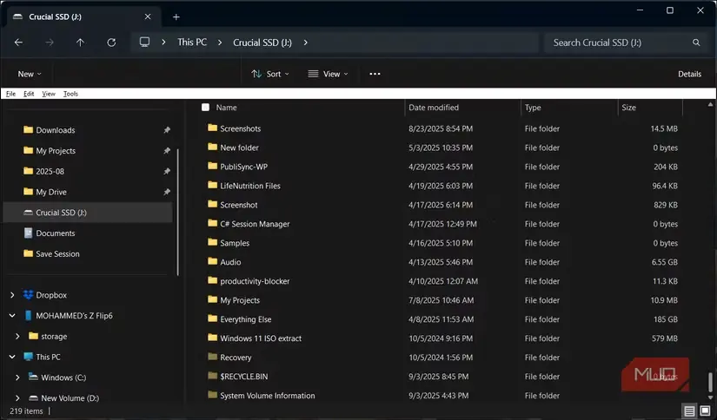This screenshot has width=717, height=420.
Task: Click the Documents icon in sidebar
Action: tap(29, 233)
